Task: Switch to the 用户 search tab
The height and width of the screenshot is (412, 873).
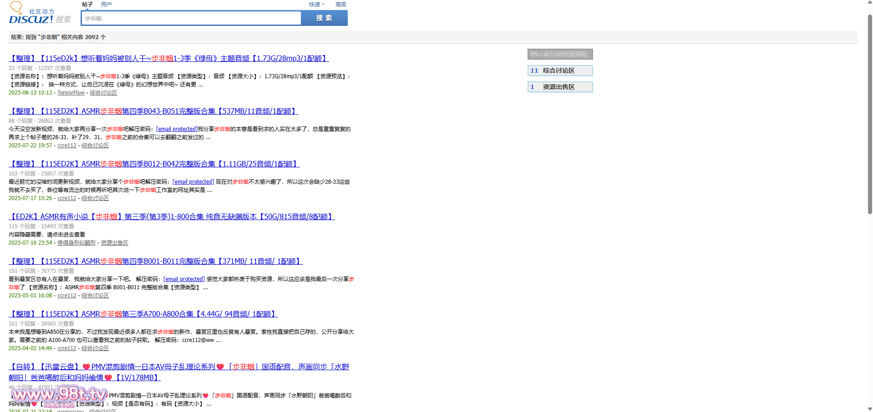Action: pyautogui.click(x=106, y=5)
